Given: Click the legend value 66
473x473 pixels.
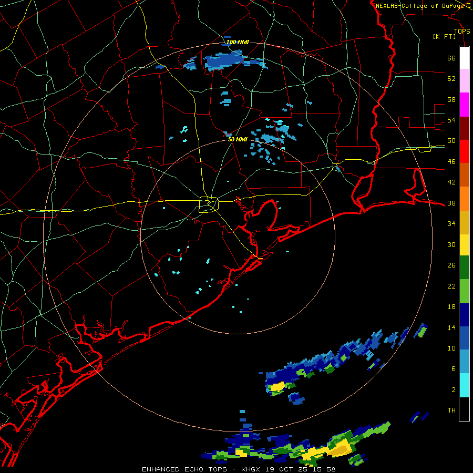Looking at the screenshot, I should click(x=451, y=58).
